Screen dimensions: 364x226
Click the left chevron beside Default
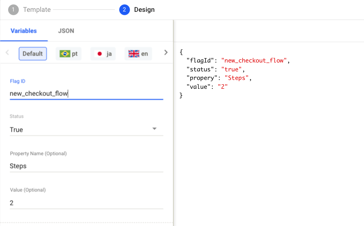coord(7,53)
